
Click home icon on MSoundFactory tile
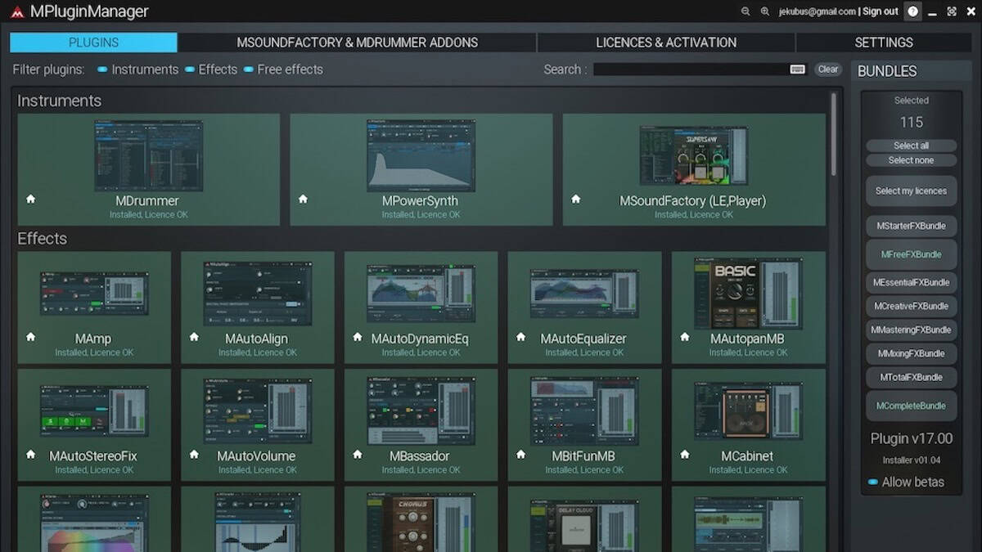575,199
